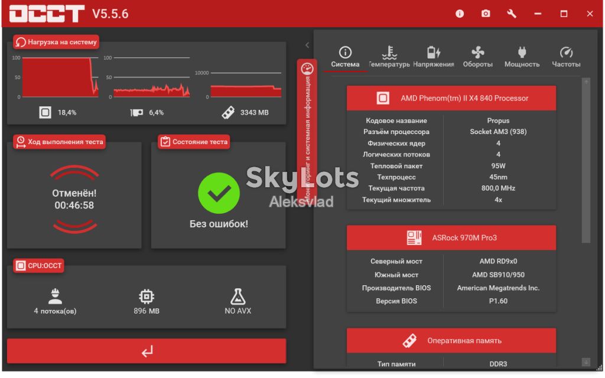The width and height of the screenshot is (605, 378).
Task: Select the threads icon labeled 4 потока(ов)
Action: point(55,296)
